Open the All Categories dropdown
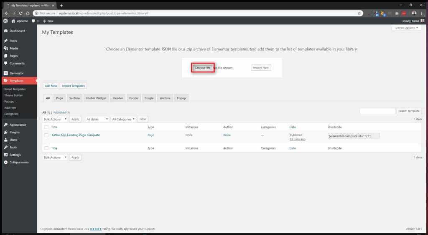 [123, 119]
